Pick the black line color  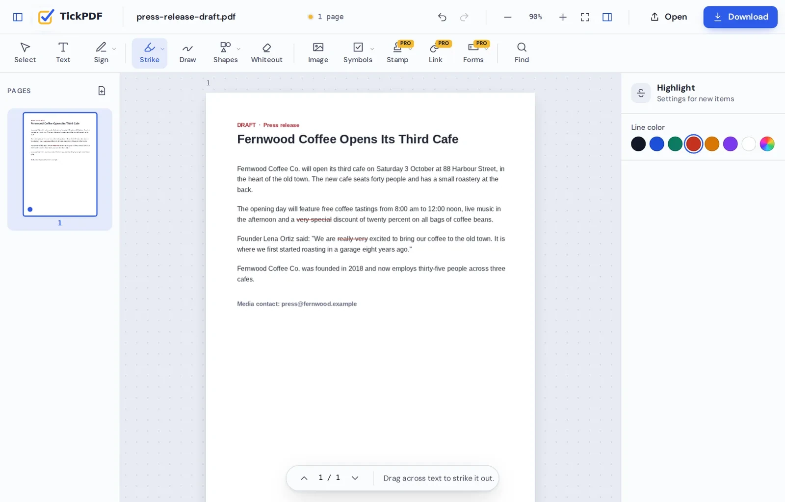[638, 144]
